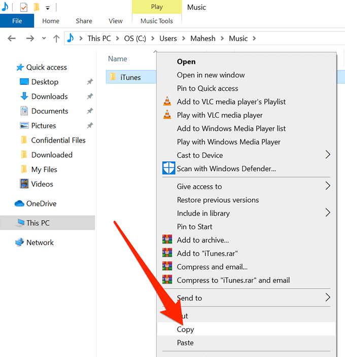The image size is (345, 357).
Task: Choose Add to "iTunes.rar"
Action: coord(247,254)
